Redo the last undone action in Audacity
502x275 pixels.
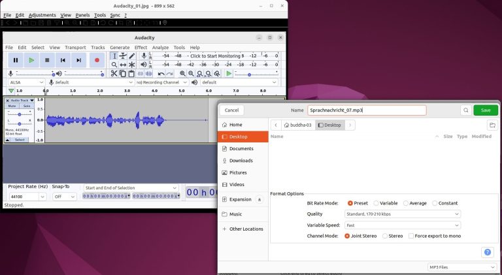(x=170, y=74)
